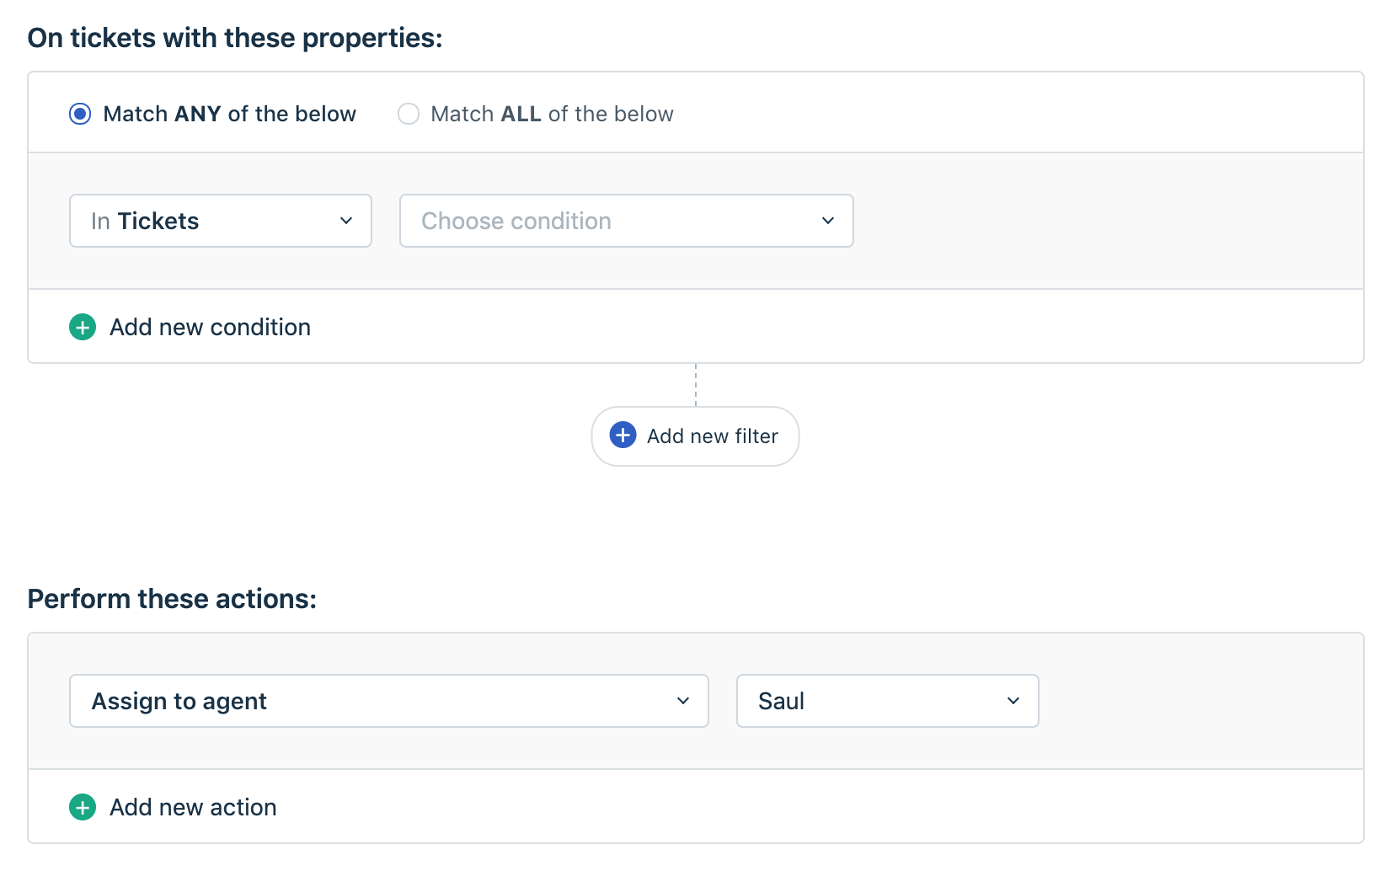The width and height of the screenshot is (1395, 871).
Task: Click the Match ANY of the below label text
Action: click(x=229, y=114)
